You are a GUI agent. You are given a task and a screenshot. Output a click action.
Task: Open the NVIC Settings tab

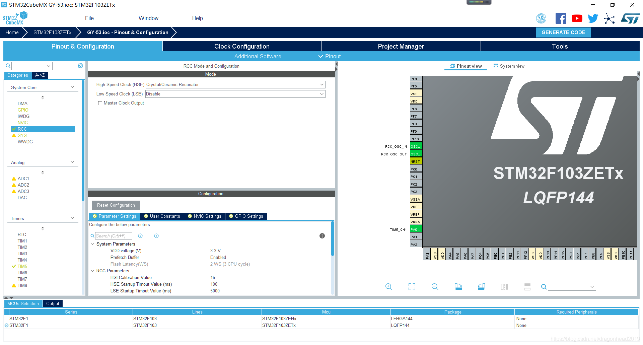click(205, 216)
